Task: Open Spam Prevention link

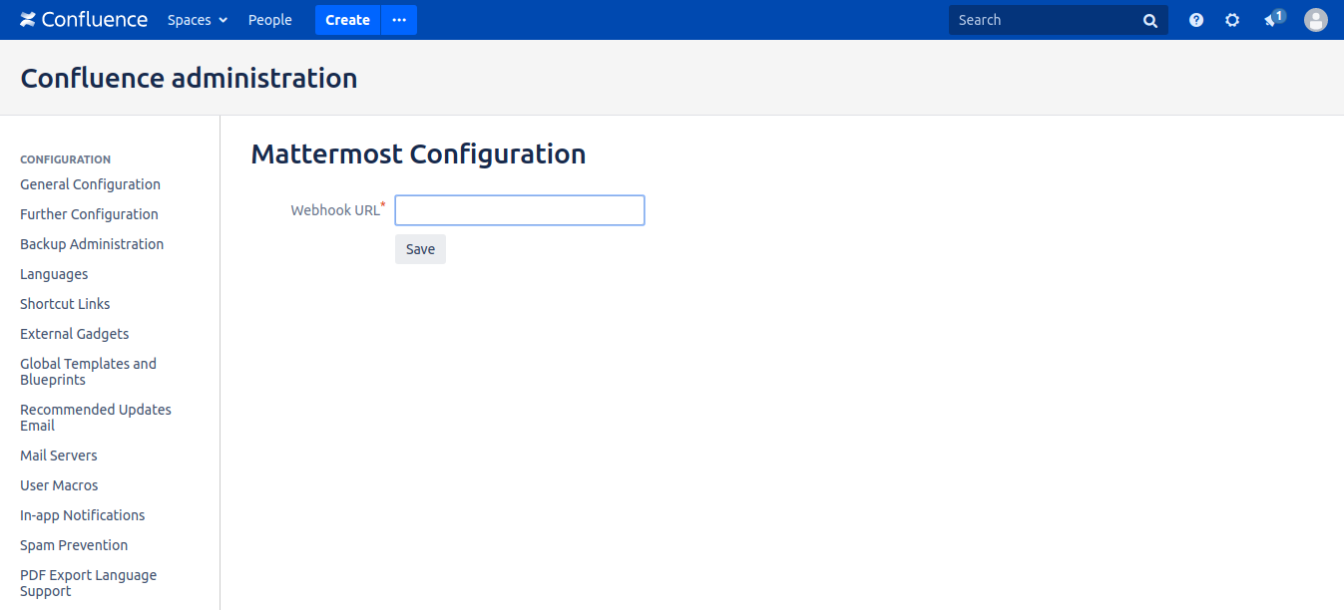Action: [x=74, y=545]
